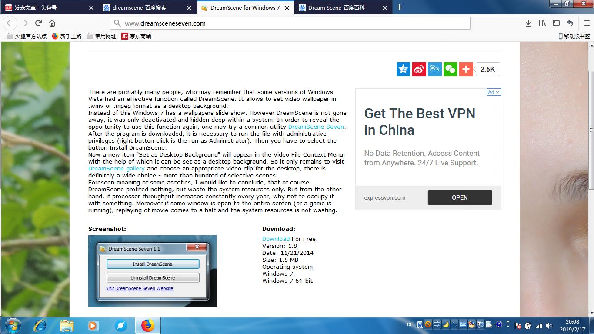This screenshot has height=334, width=594.
Task: Open the volume control in system tray
Action: pos(549,325)
